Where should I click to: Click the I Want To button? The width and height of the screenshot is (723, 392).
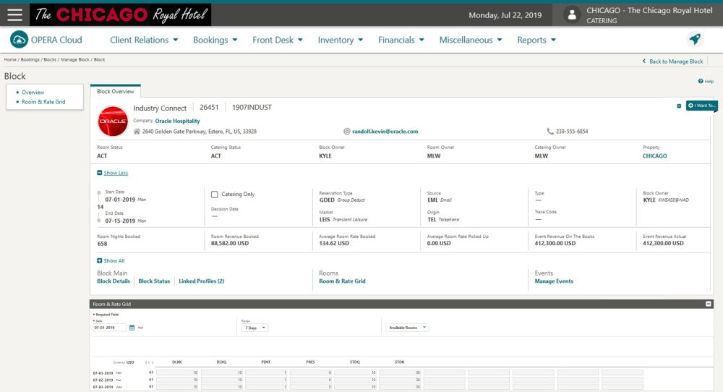coord(701,106)
